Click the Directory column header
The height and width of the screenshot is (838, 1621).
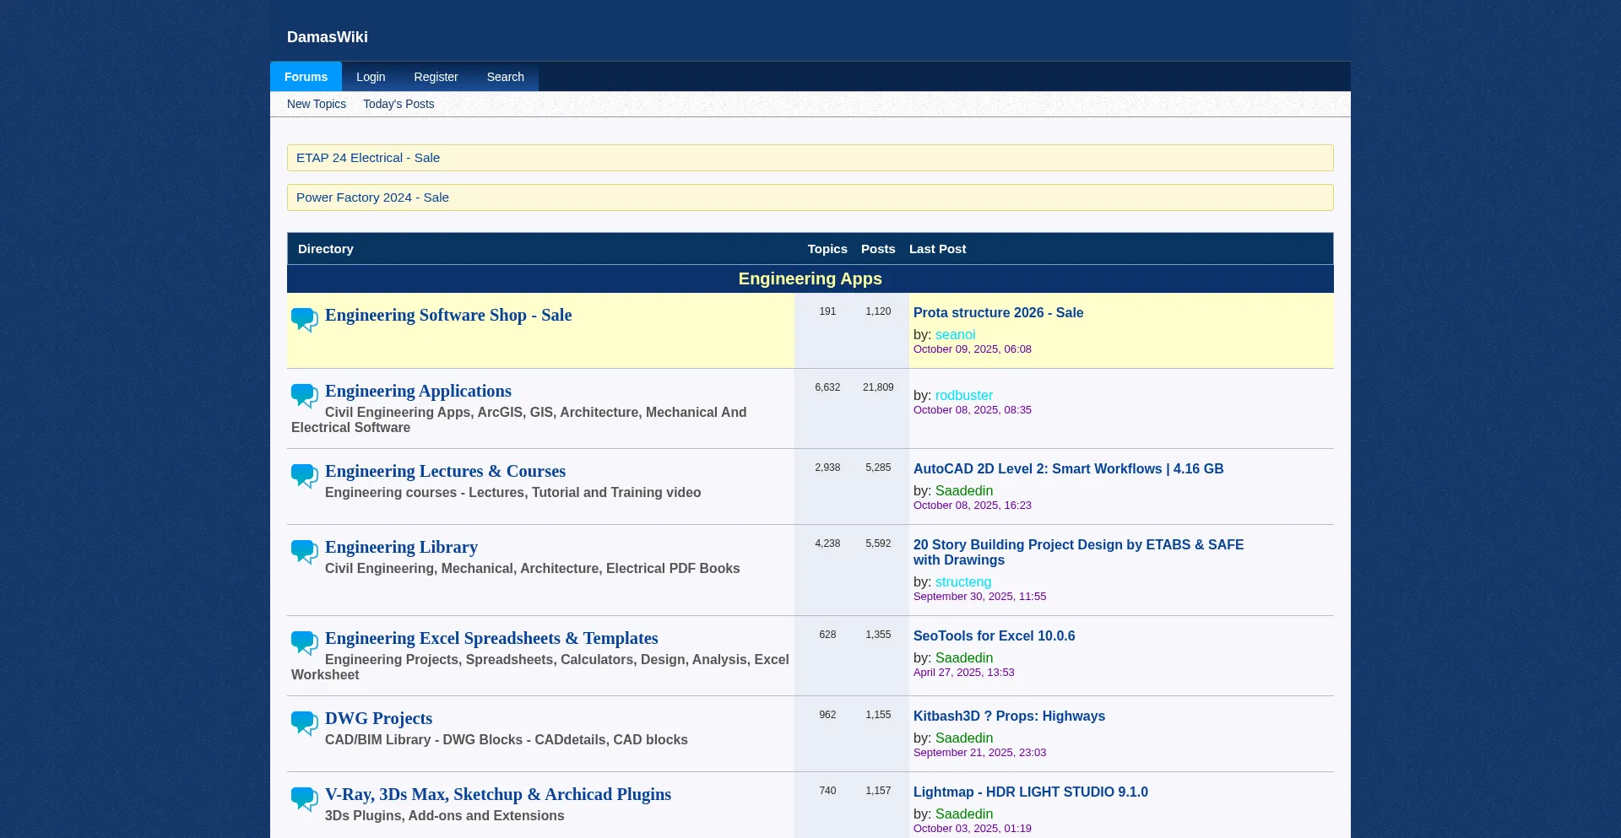click(325, 249)
